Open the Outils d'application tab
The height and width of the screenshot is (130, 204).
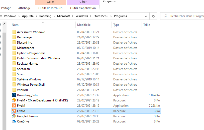pos(83,8)
